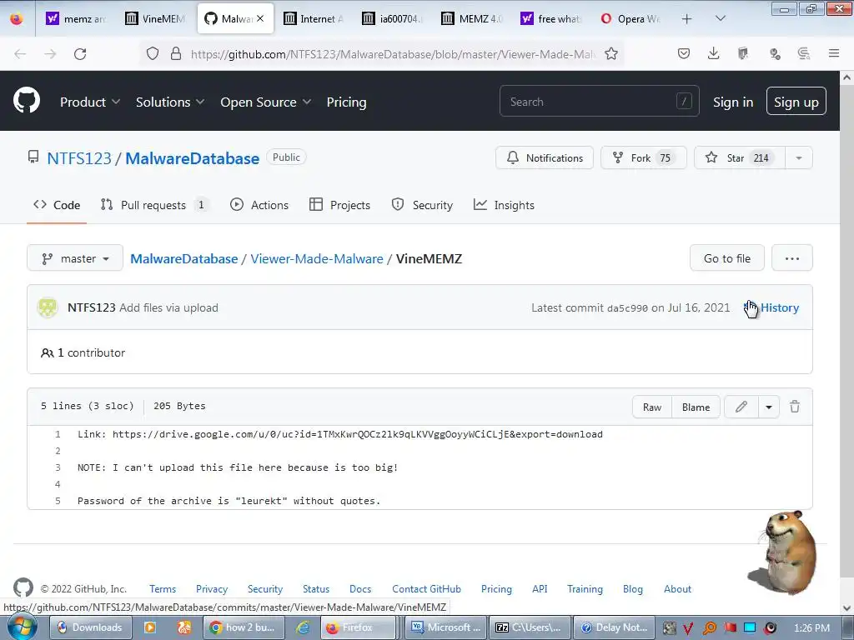Click the Firefox back arrow

[20, 54]
